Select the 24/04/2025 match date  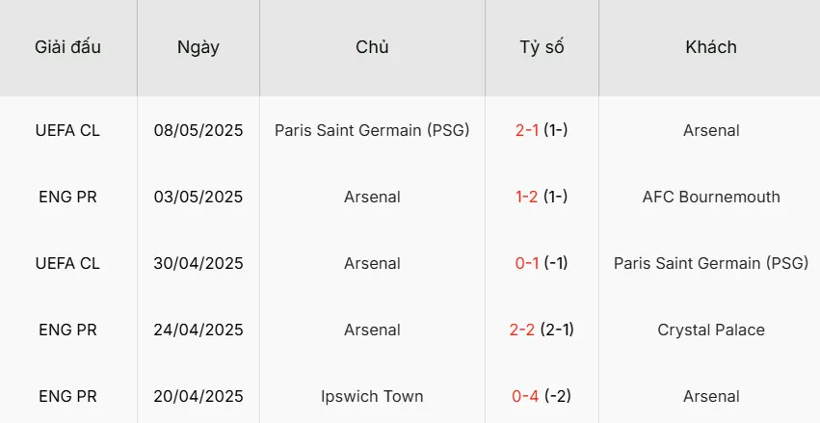click(x=198, y=330)
